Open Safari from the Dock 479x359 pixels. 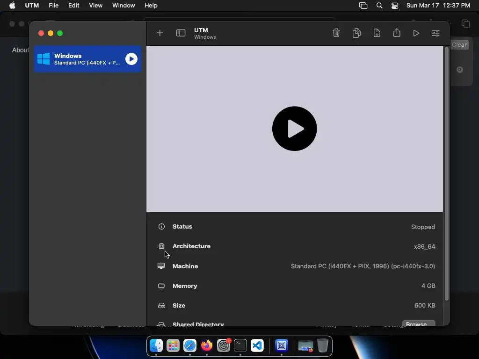point(190,345)
